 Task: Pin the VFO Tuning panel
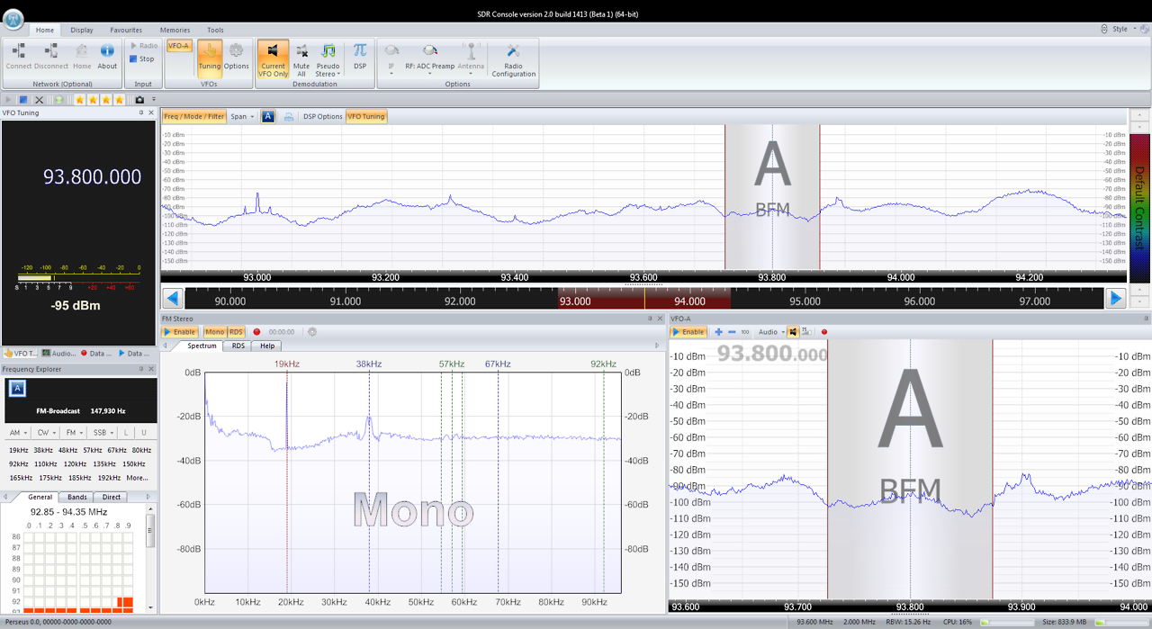(141, 113)
